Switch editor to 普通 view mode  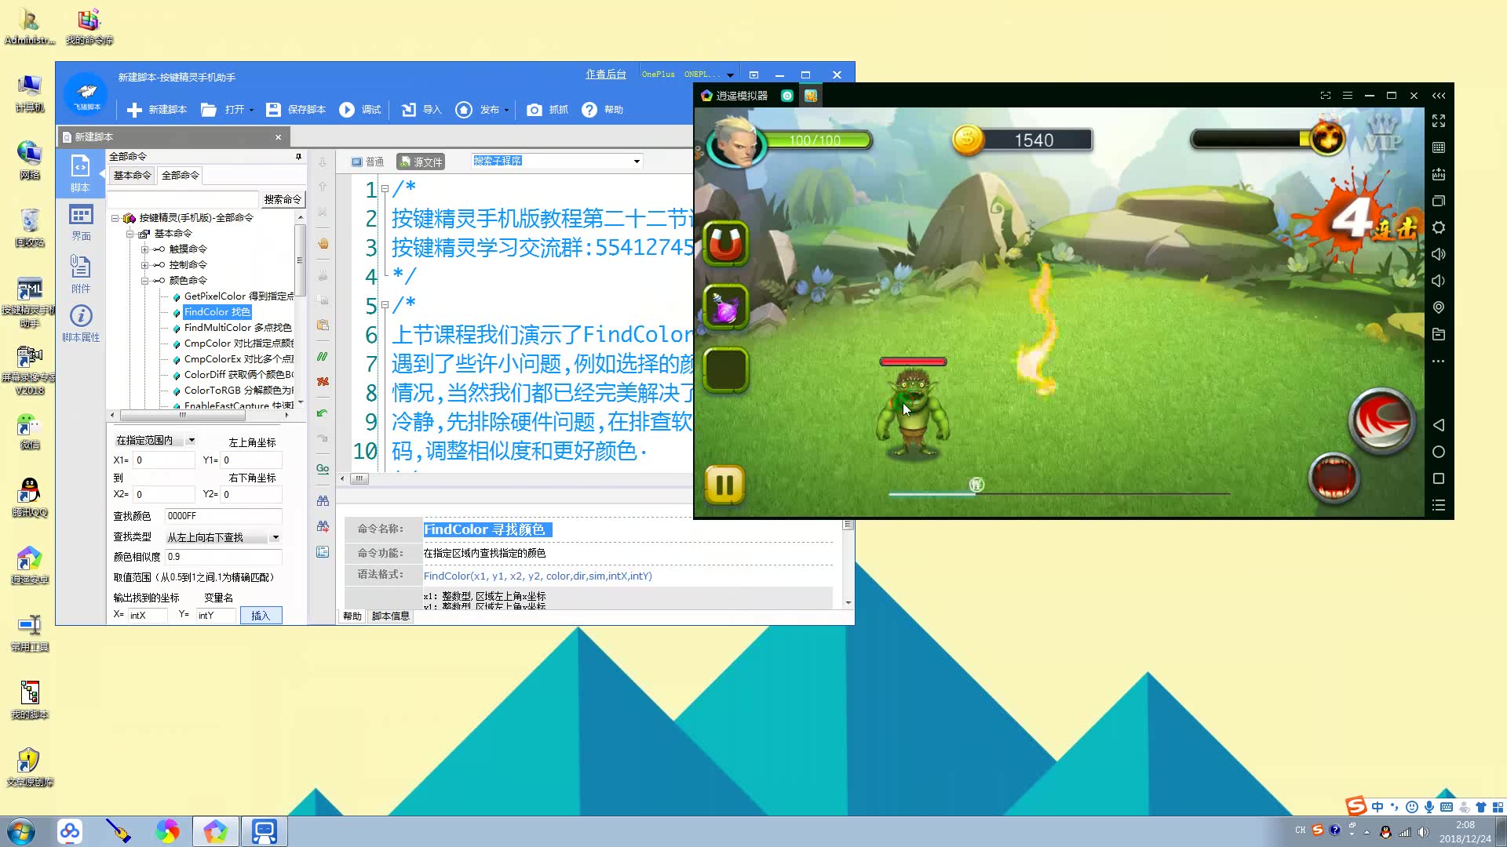(x=367, y=162)
